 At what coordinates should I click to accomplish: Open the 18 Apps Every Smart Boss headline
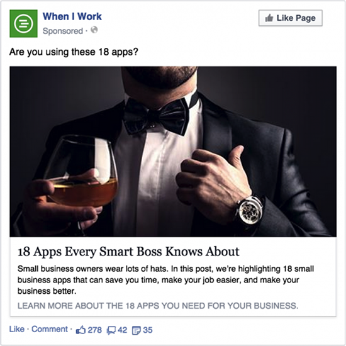click(x=128, y=252)
